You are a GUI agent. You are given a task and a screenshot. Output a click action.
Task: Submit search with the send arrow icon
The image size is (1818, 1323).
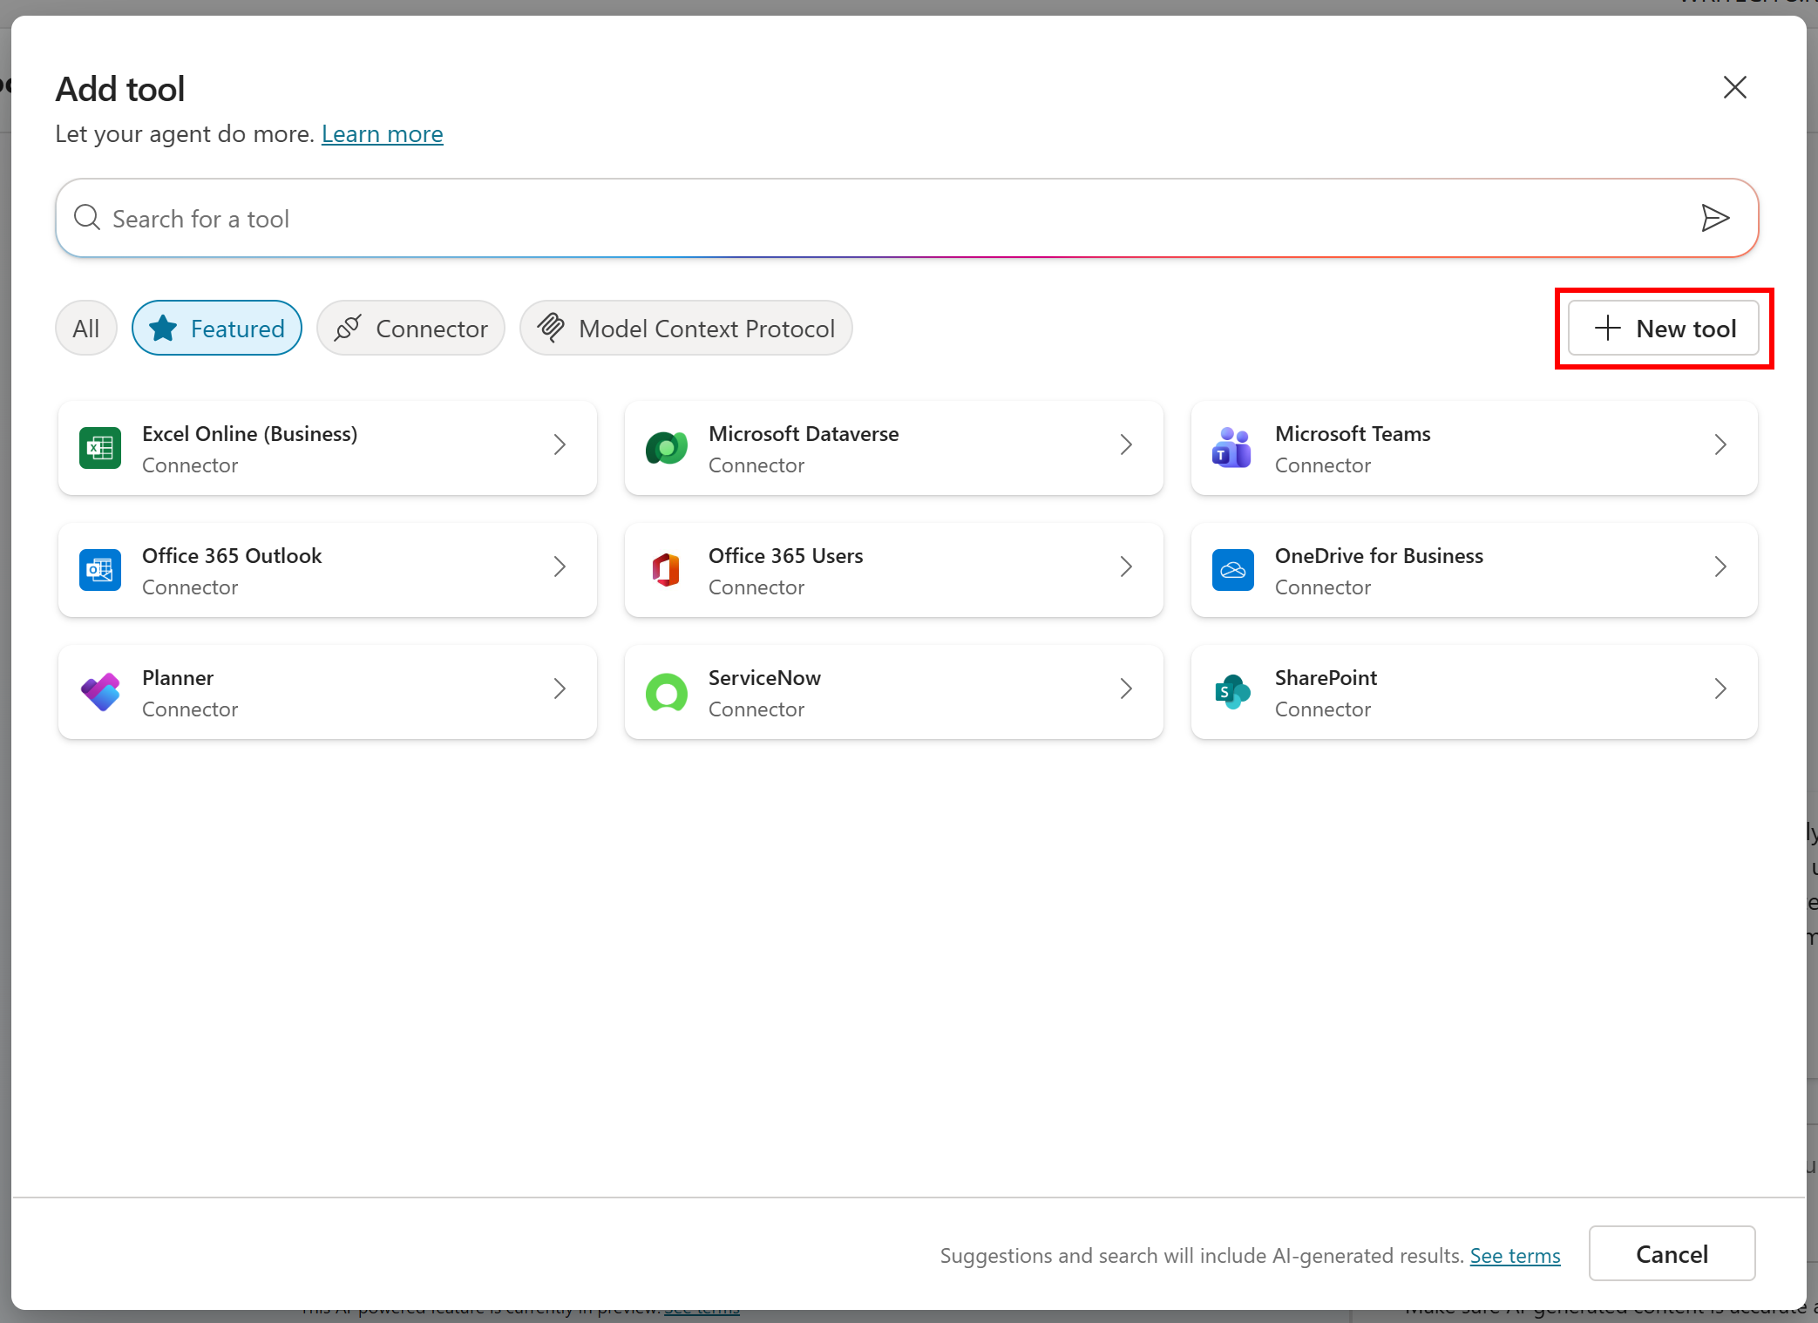coord(1714,218)
